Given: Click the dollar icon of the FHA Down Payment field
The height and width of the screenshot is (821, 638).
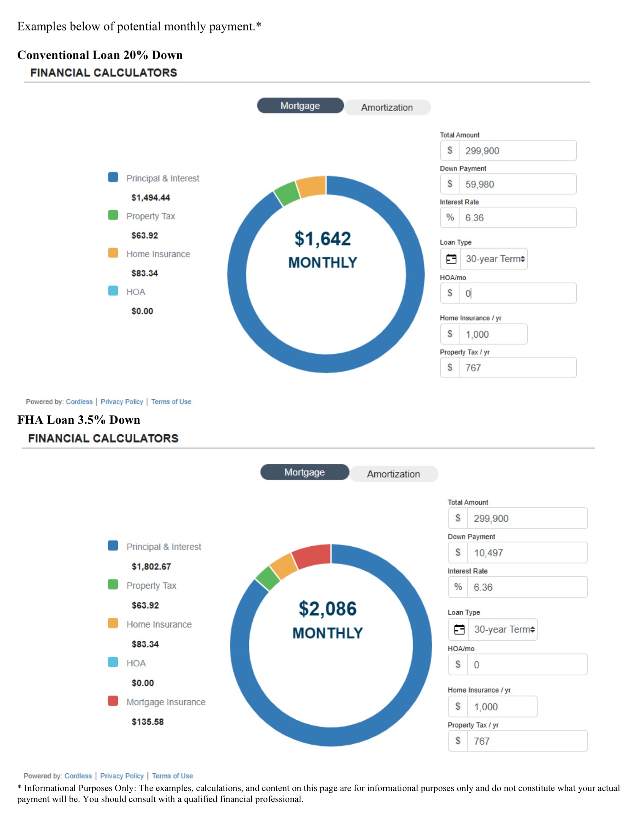Looking at the screenshot, I should pos(458,553).
